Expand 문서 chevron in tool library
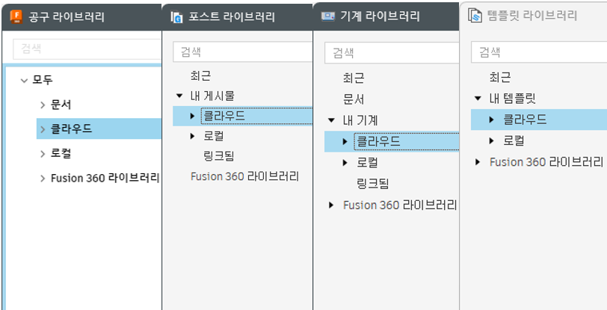Image resolution: width=607 pixels, height=310 pixels. [x=43, y=105]
